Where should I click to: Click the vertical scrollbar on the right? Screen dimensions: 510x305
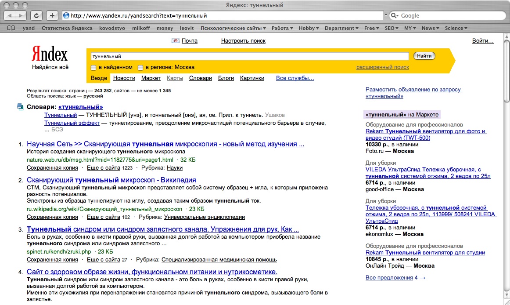click(x=506, y=176)
